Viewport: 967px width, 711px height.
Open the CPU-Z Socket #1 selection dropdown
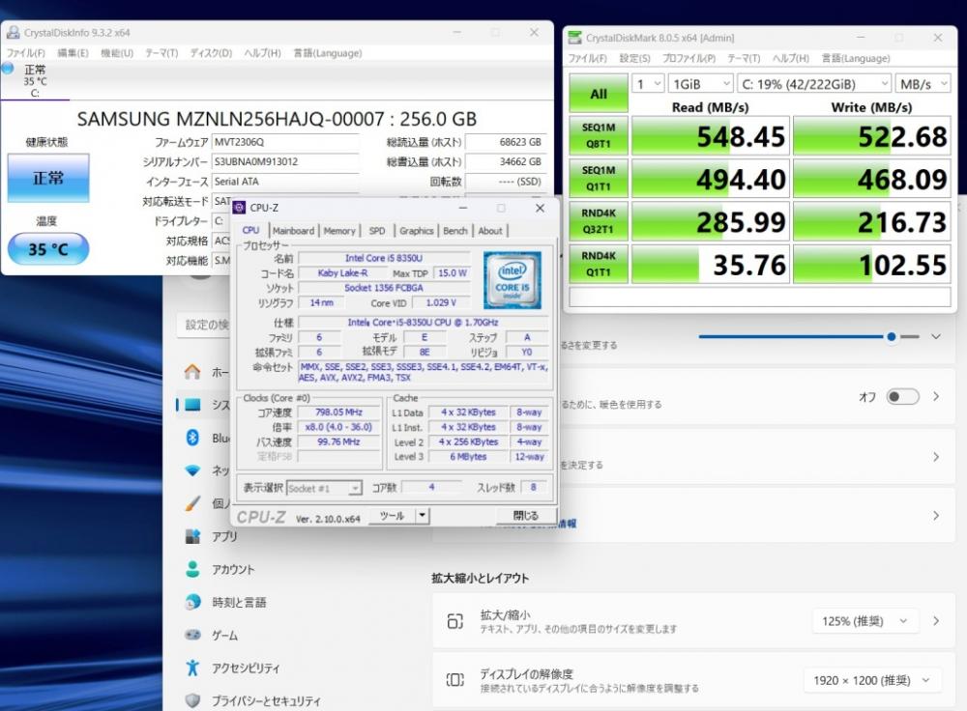tap(324, 489)
